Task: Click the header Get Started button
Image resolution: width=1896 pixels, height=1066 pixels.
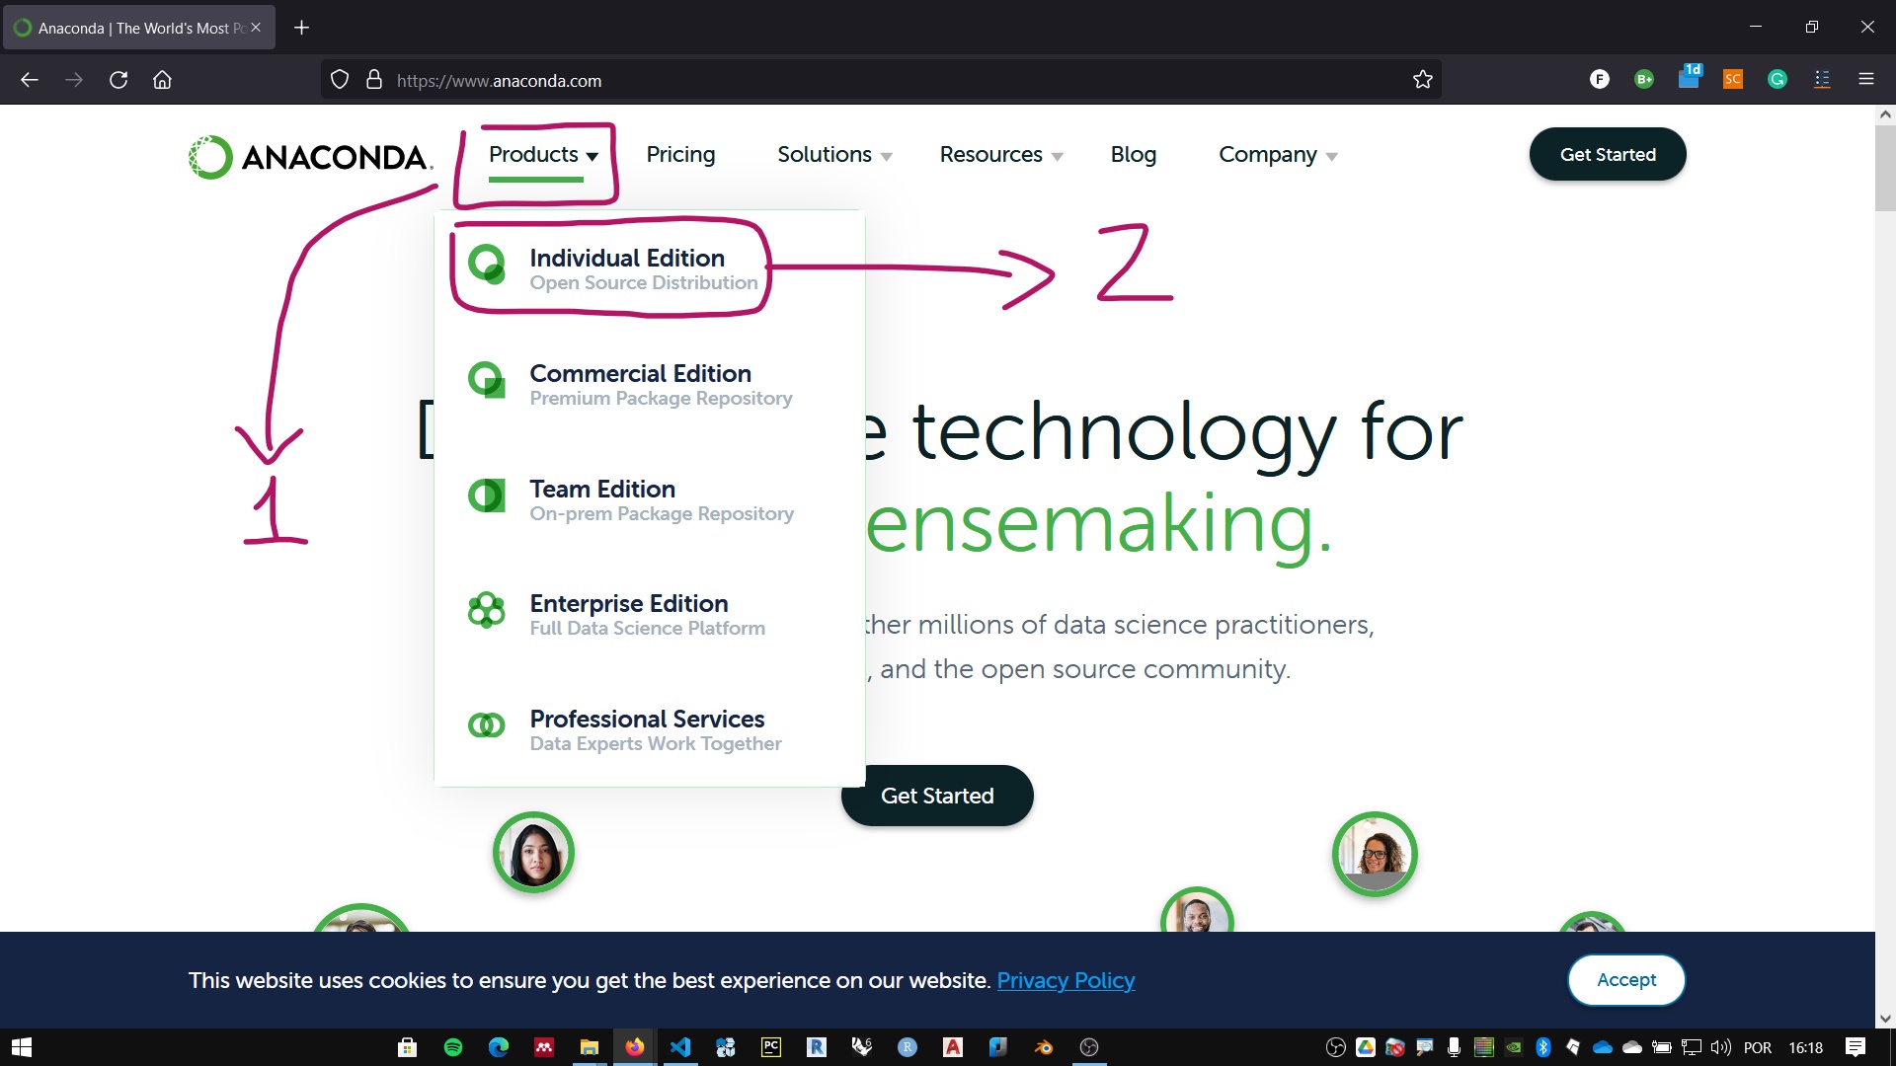Action: coord(1608,154)
